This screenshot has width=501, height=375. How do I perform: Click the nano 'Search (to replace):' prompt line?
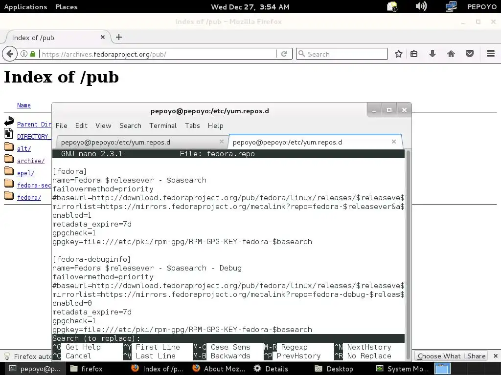[x=228, y=338]
